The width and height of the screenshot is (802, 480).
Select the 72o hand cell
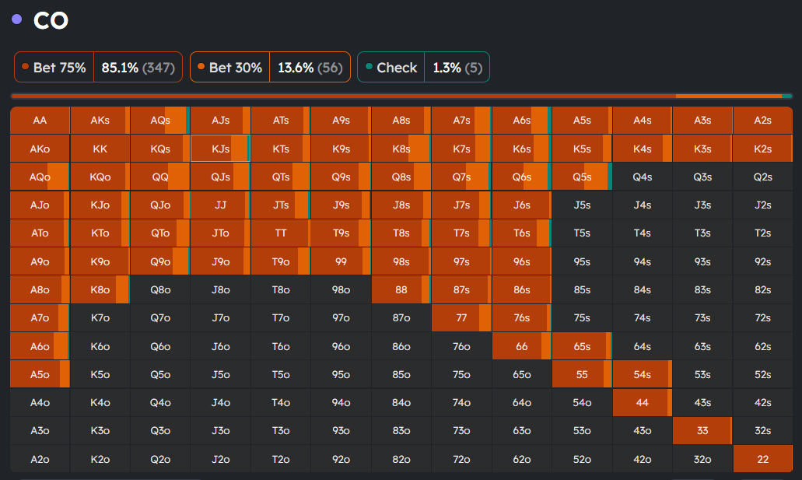coord(461,459)
